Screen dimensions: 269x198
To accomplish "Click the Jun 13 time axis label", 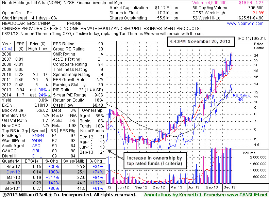I will pyautogui.click(x=194, y=187).
